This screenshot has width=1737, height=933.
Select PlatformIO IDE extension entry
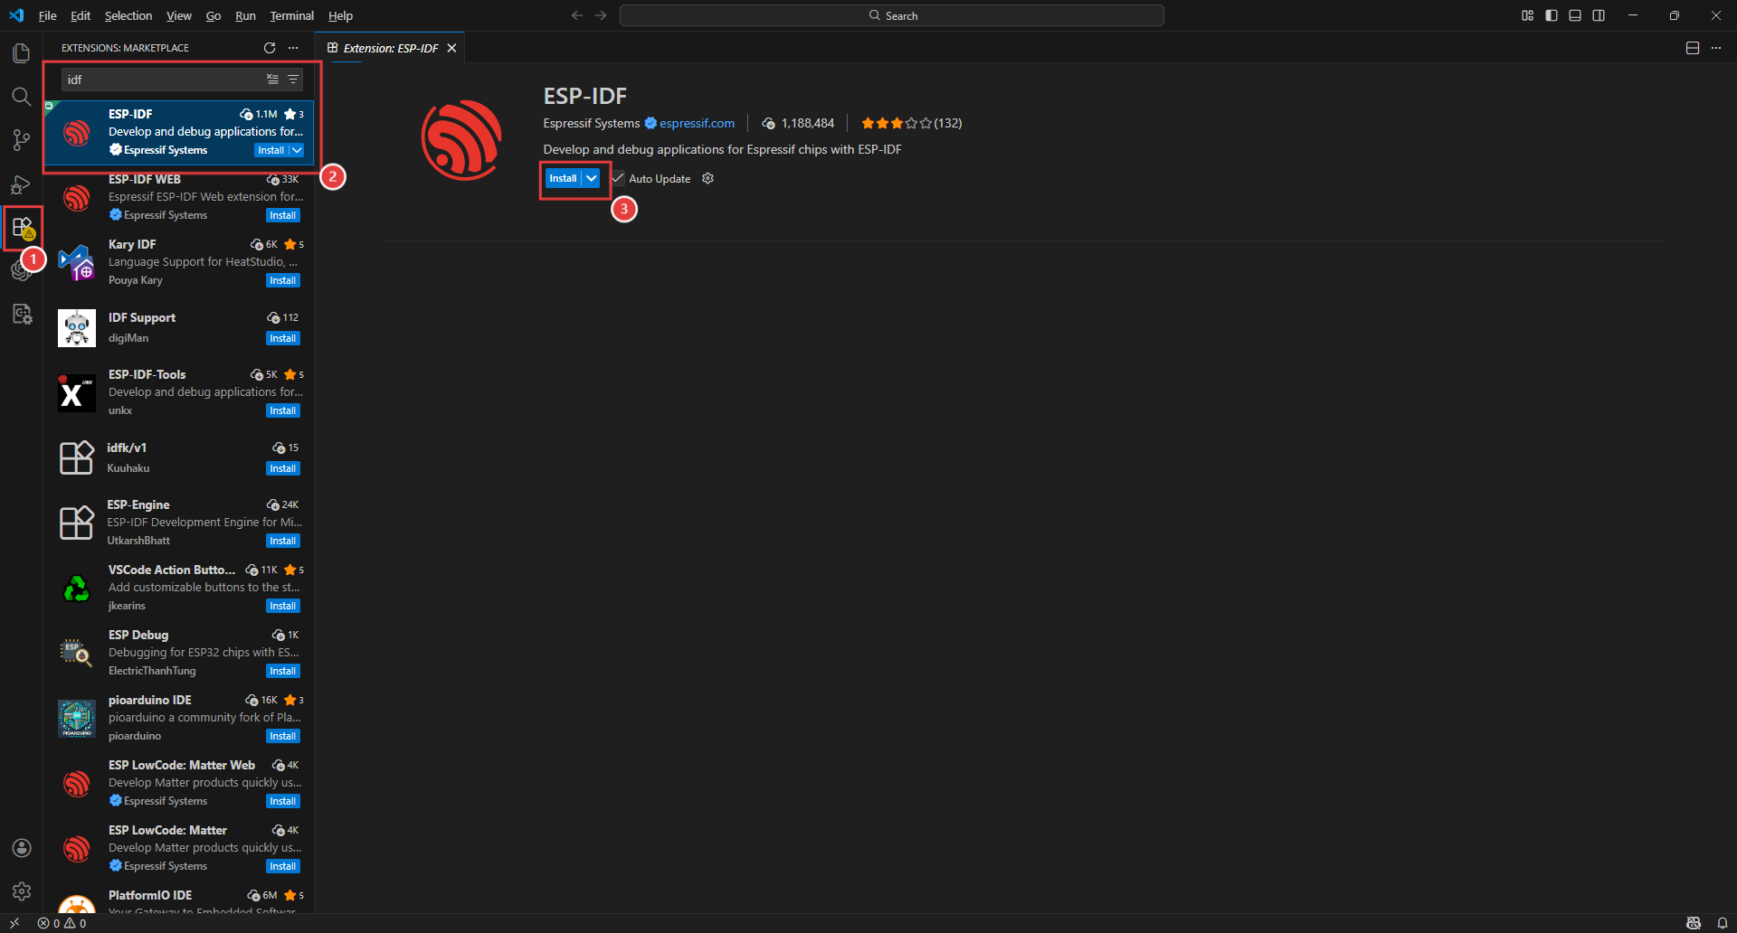[x=179, y=899]
